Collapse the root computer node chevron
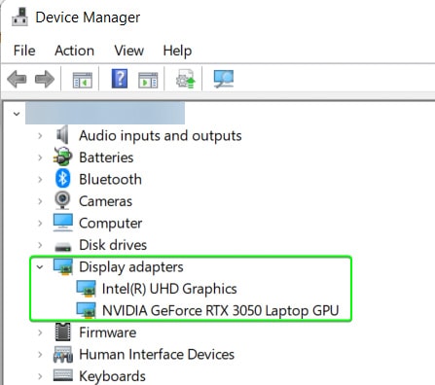 pos(17,114)
